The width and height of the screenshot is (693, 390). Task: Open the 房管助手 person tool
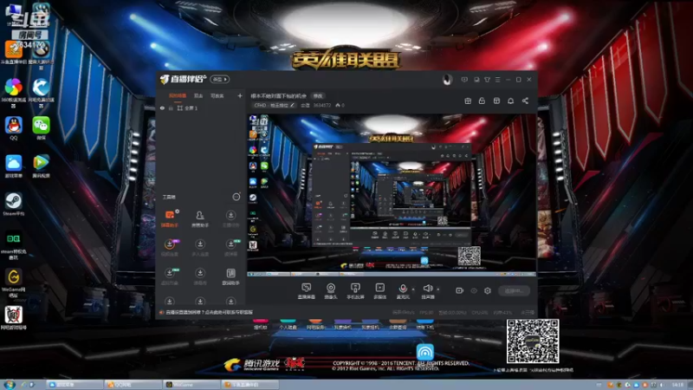point(200,218)
